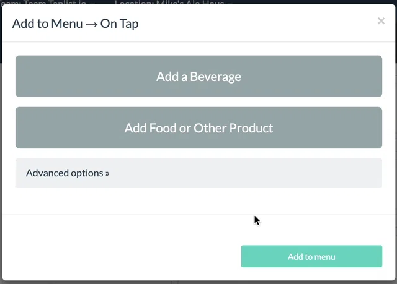Choose Add Food or Other Product
The image size is (397, 284).
[x=198, y=127]
